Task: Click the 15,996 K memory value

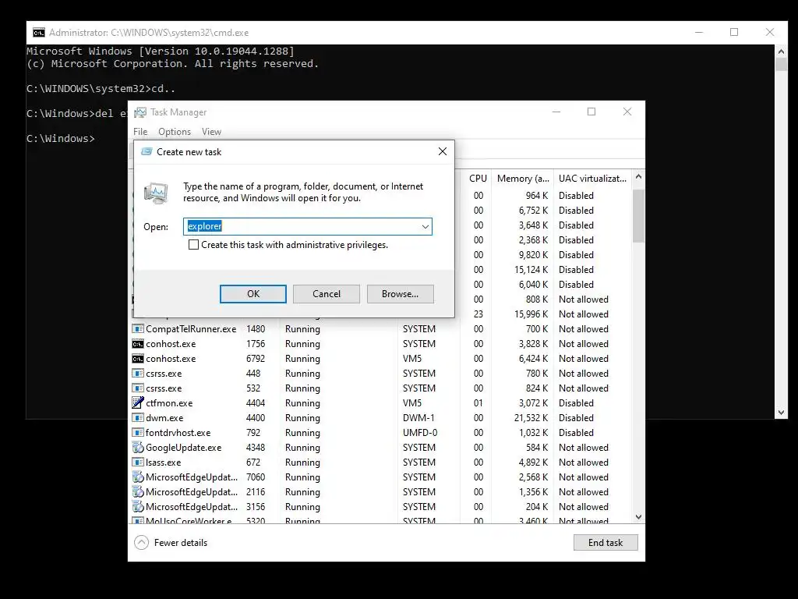Action: (x=531, y=314)
